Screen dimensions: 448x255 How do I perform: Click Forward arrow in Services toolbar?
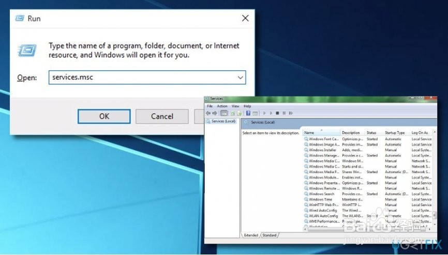tap(215, 113)
